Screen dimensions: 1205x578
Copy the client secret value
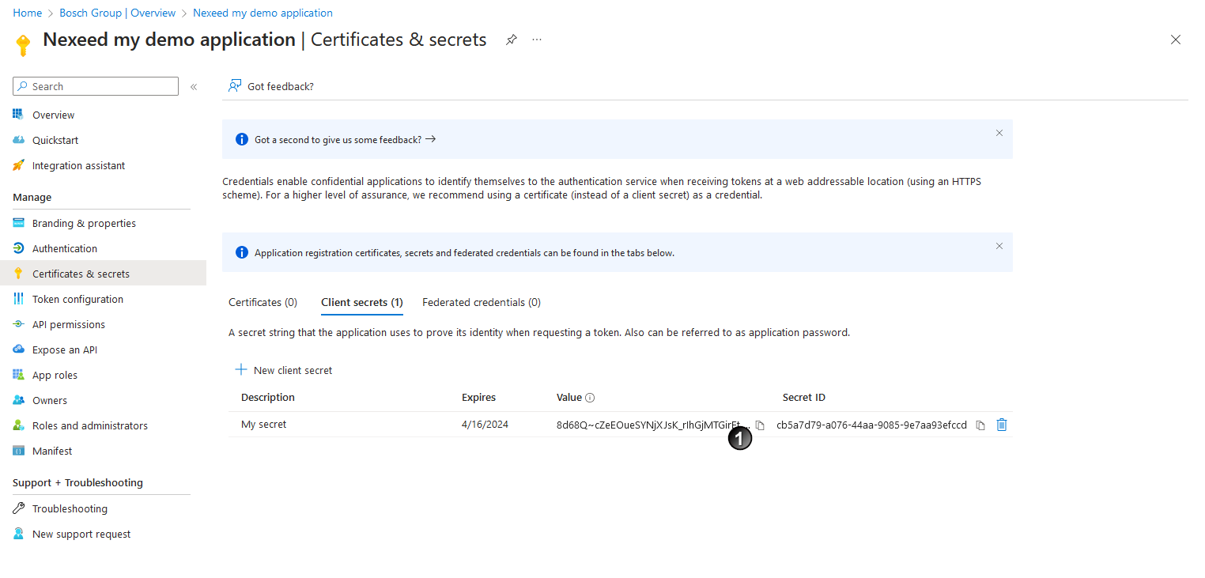(760, 425)
